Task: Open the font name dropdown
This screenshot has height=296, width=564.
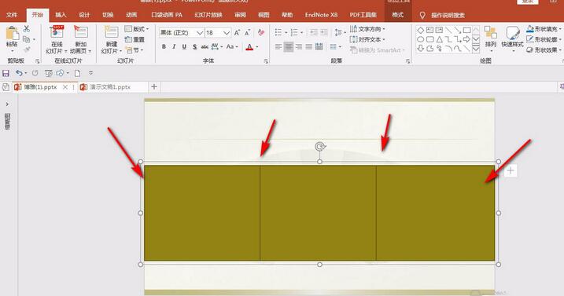Action: click(200, 33)
